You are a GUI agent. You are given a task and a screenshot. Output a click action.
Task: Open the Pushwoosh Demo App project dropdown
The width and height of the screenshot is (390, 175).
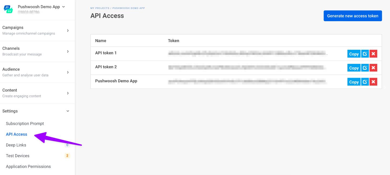[41, 7]
